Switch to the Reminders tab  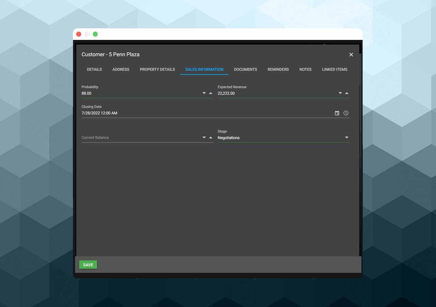click(278, 69)
